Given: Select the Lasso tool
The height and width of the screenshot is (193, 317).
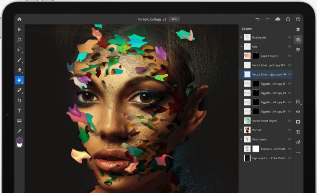Looking at the screenshot, I should point(19,50).
